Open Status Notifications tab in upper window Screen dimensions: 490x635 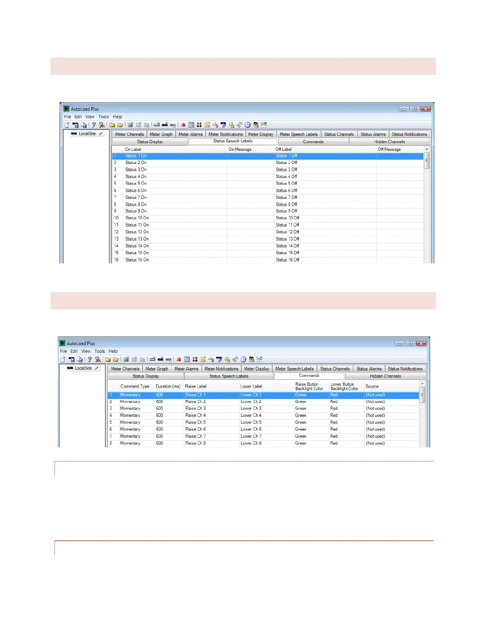click(x=409, y=134)
